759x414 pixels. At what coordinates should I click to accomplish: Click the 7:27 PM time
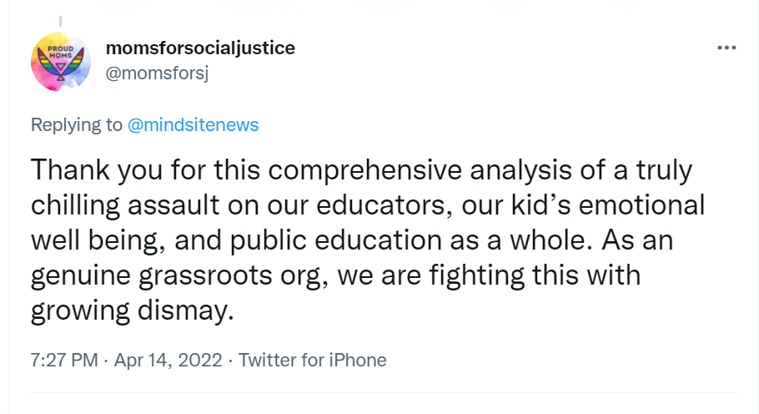63,361
